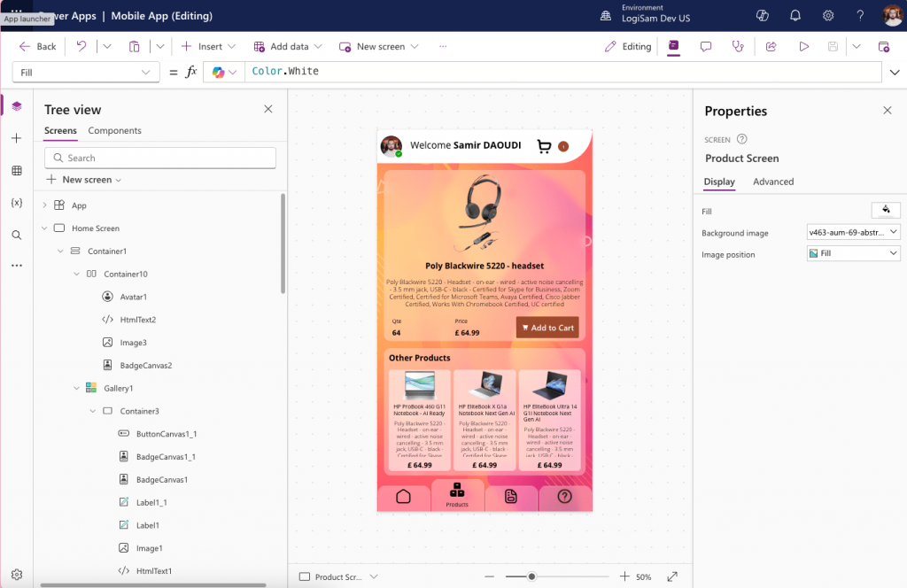The width and height of the screenshot is (907, 588).
Task: Click the Search icon in left sidebar
Action: (17, 235)
